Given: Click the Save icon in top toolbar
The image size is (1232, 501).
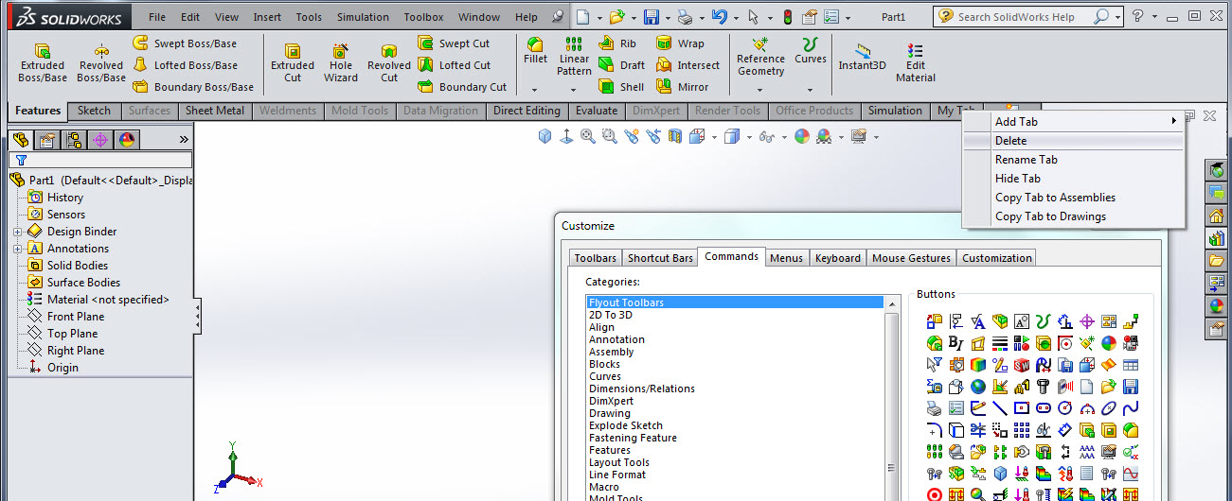Looking at the screenshot, I should (x=652, y=17).
